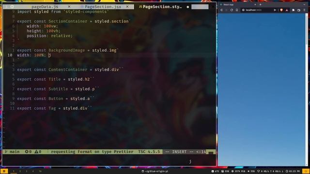Click the ContentContainer identifier
The width and height of the screenshot is (310, 174).
pyautogui.click(x=68, y=70)
